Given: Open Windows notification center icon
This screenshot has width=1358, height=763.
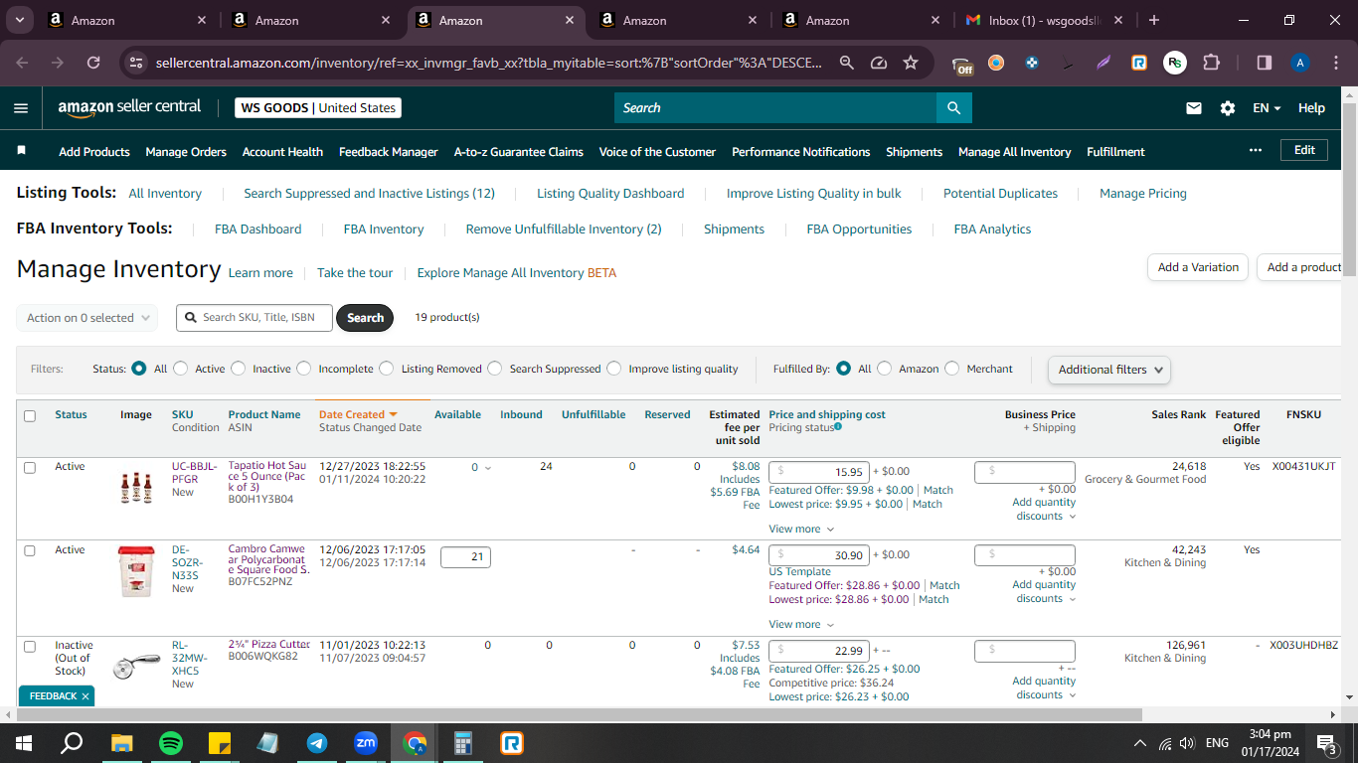Looking at the screenshot, I should click(1326, 743).
